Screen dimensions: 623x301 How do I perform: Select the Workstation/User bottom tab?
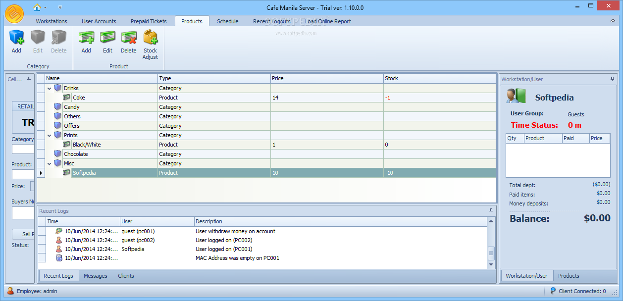pyautogui.click(x=526, y=276)
